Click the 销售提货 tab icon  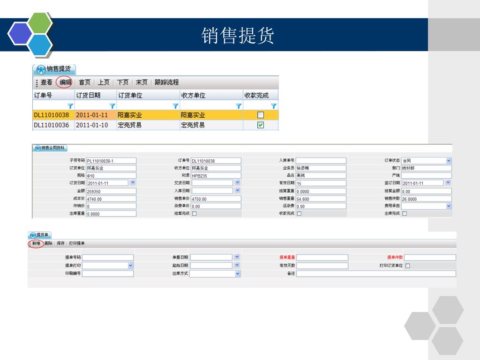pos(41,69)
